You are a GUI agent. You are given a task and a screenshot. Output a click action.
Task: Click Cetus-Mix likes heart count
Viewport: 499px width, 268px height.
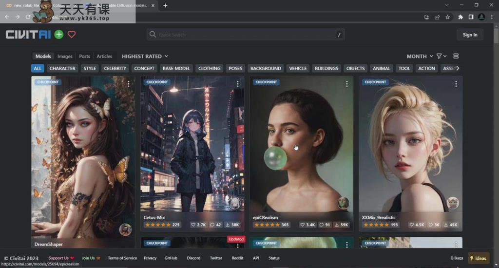(198, 225)
